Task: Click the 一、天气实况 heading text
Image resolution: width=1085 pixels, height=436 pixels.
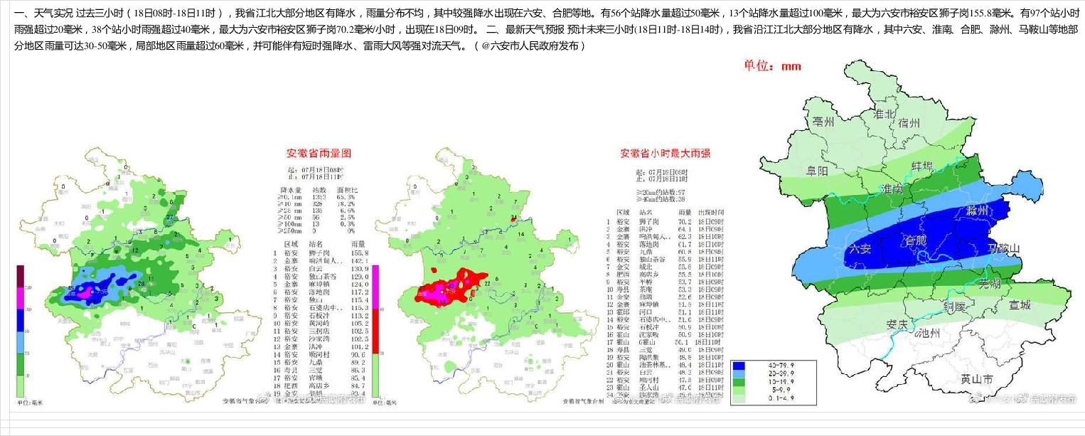Action: (x=43, y=13)
